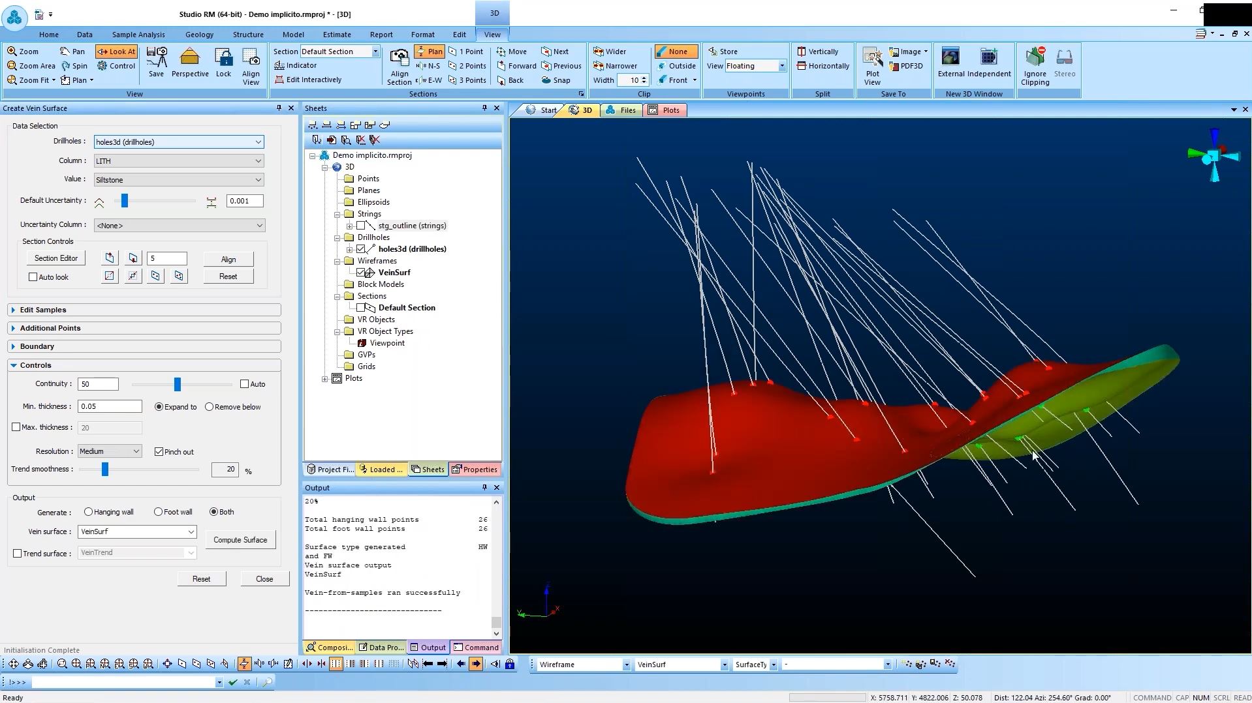The height and width of the screenshot is (703, 1252).
Task: Switch to the Plots tab
Action: 665,110
